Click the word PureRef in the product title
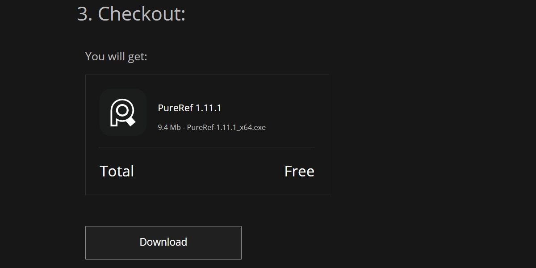536x268 pixels. pyautogui.click(x=176, y=108)
